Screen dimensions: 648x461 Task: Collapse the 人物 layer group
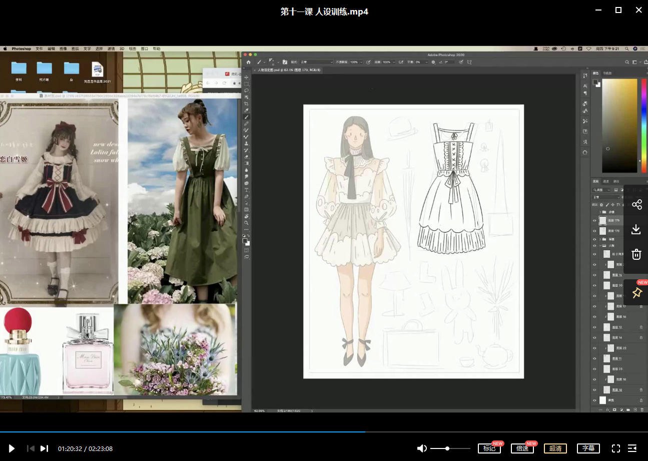(600, 246)
